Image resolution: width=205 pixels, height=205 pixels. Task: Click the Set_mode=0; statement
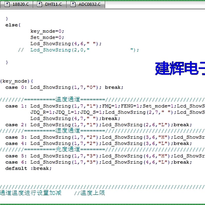coord(47,37)
